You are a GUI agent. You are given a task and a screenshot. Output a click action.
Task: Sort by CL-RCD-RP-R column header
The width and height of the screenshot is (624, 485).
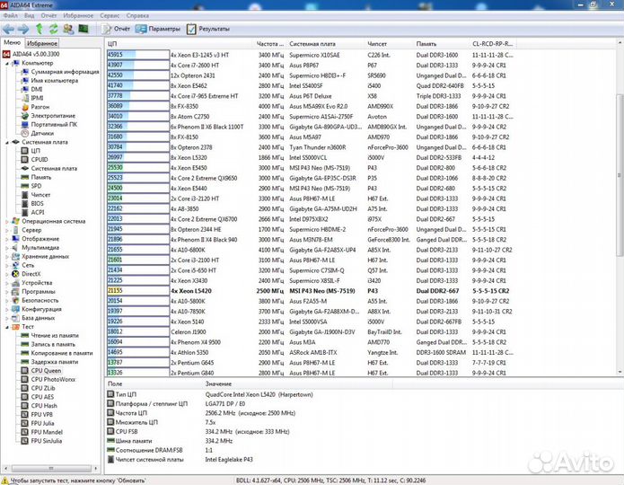pyautogui.click(x=493, y=44)
